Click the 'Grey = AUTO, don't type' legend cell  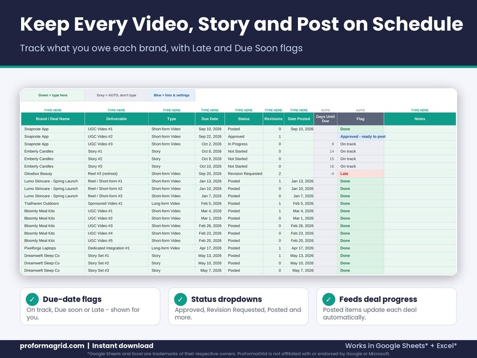coord(117,95)
